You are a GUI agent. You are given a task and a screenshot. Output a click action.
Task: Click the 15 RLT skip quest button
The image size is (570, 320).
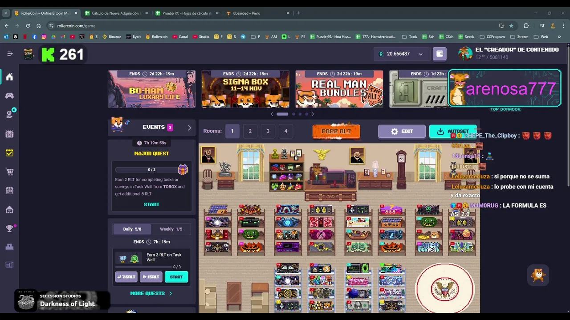tap(151, 277)
